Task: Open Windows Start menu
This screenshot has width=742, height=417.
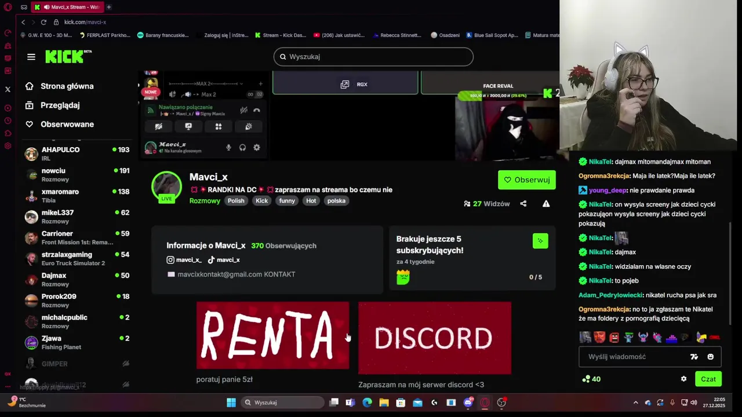Action: click(231, 403)
